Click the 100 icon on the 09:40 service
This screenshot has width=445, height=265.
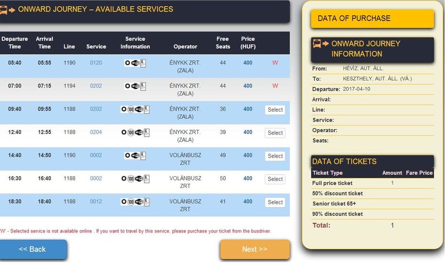pyautogui.click(x=131, y=109)
